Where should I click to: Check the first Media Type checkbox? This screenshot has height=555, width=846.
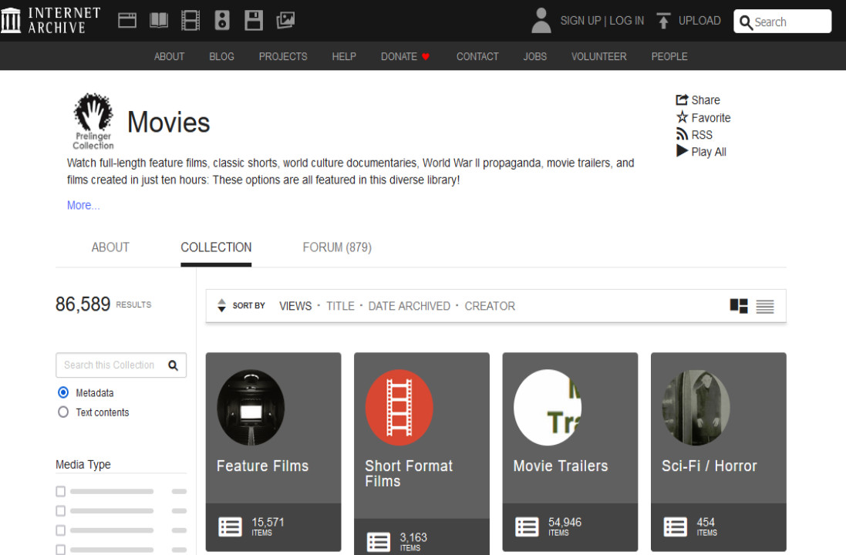(60, 491)
